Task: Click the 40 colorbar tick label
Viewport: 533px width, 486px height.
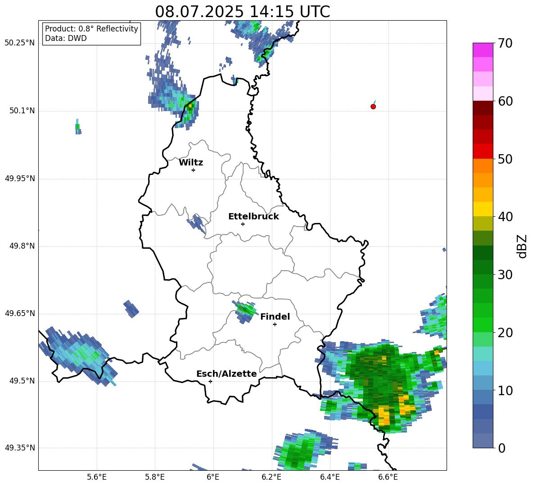Action: click(x=505, y=217)
